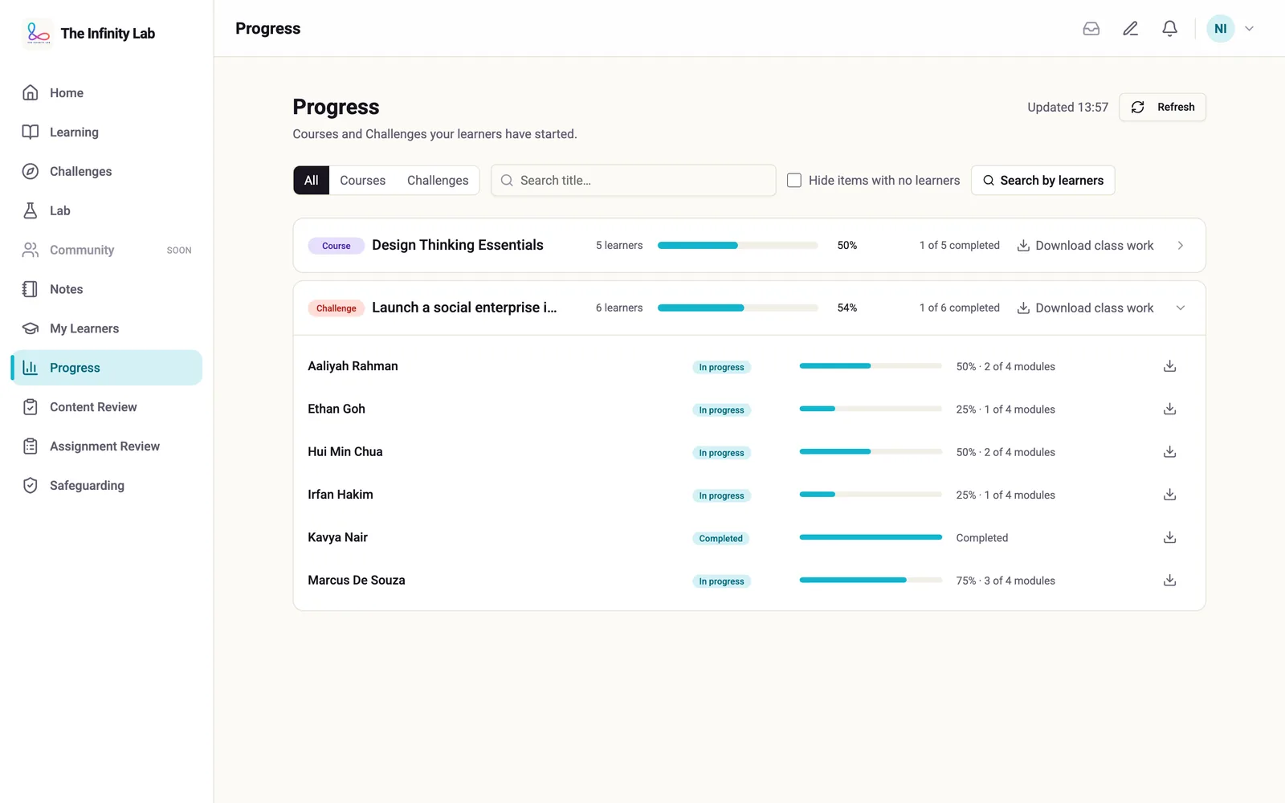Click the Progress sidebar item

[106, 368]
